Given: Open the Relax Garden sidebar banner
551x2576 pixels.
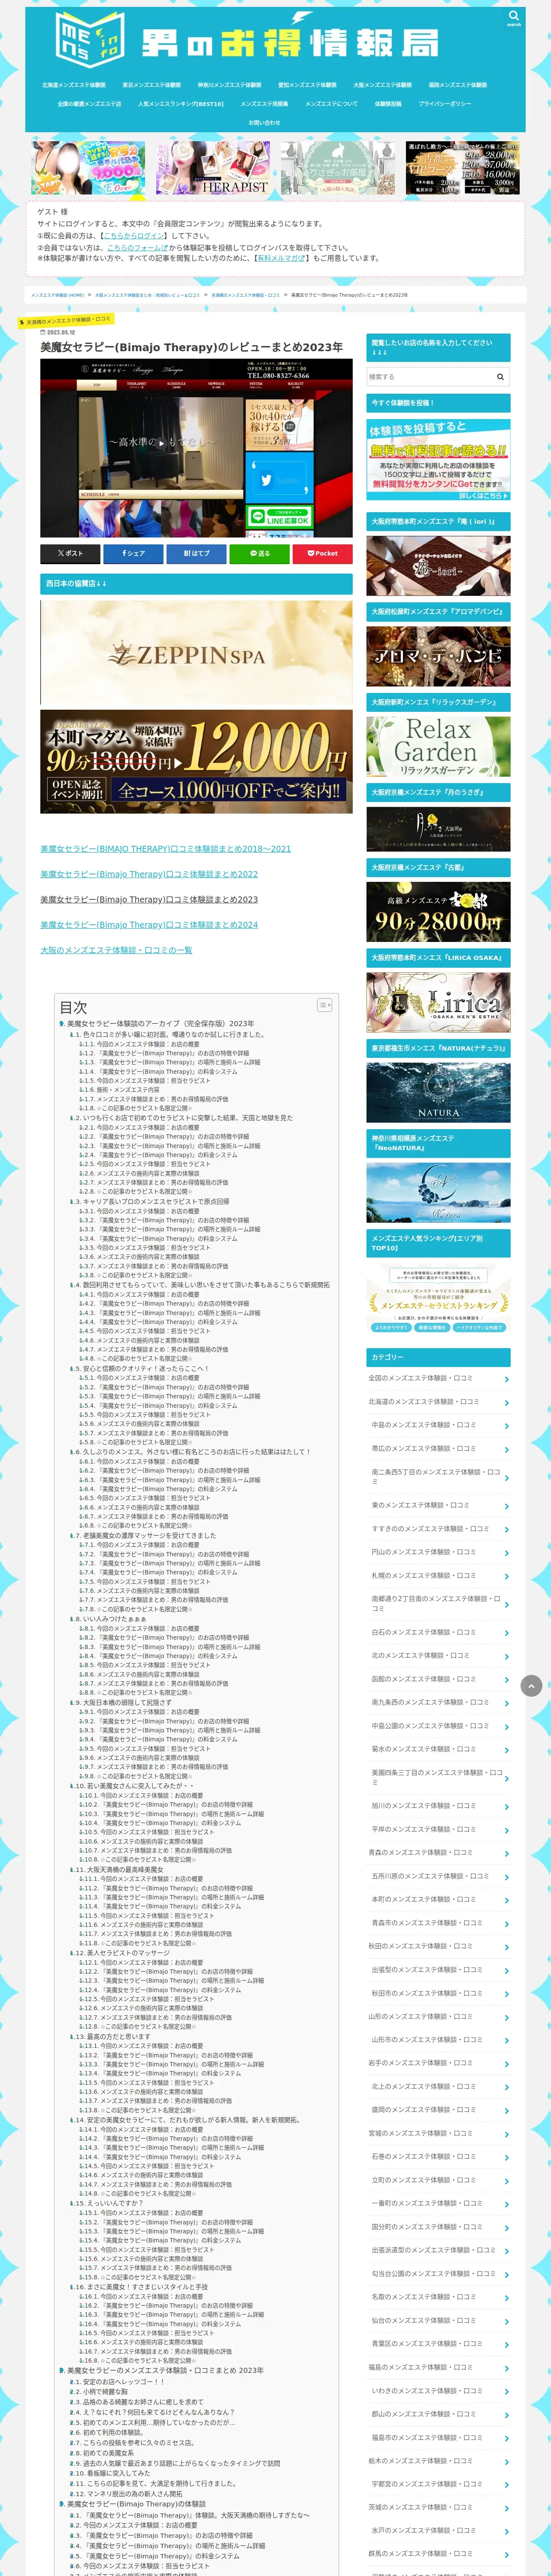Looking at the screenshot, I should click(x=438, y=746).
